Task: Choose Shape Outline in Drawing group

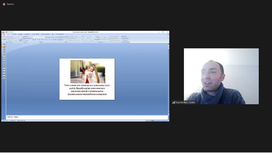Action: point(114,39)
